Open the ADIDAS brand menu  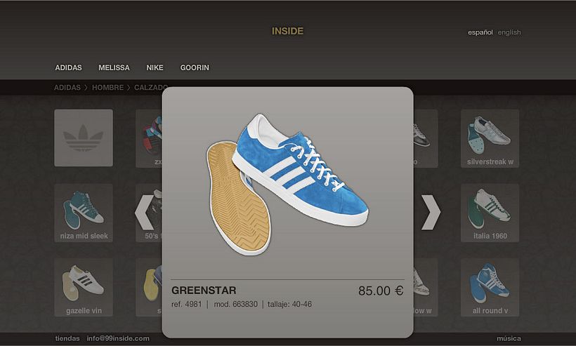coord(68,67)
